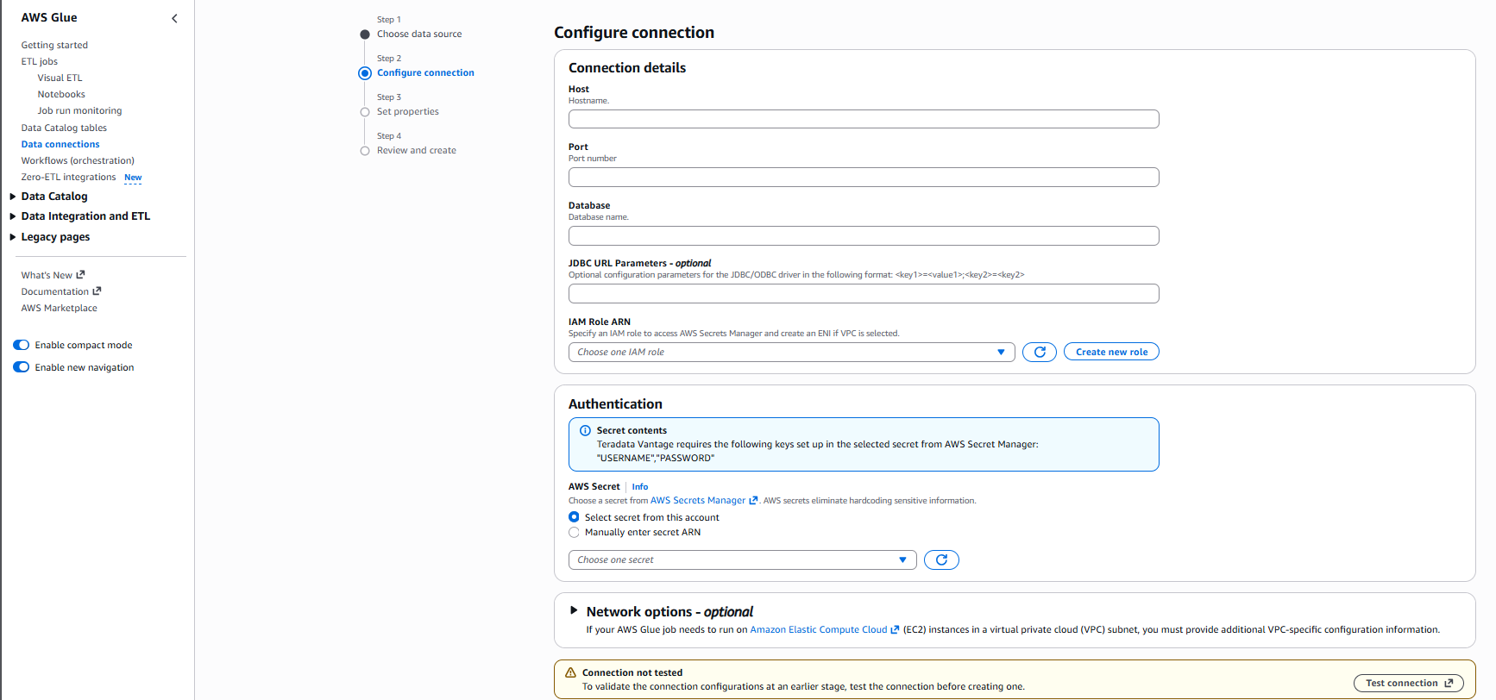Image resolution: width=1496 pixels, height=700 pixels.
Task: Click the Authentication heading
Action: click(615, 403)
